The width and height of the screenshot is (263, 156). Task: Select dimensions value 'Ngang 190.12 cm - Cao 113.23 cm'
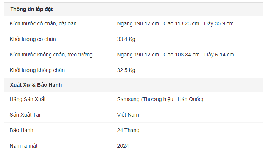pos(158,23)
